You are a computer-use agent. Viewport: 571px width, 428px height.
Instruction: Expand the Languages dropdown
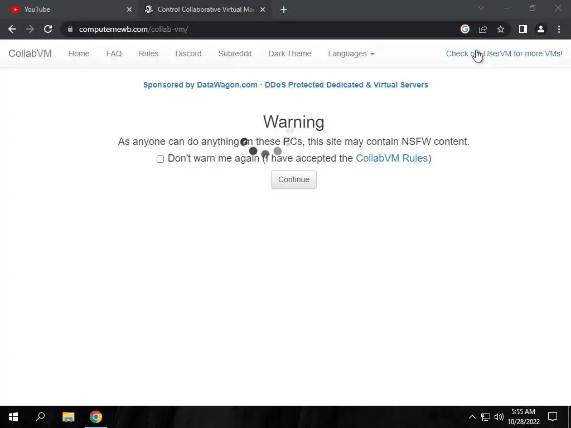coord(351,53)
